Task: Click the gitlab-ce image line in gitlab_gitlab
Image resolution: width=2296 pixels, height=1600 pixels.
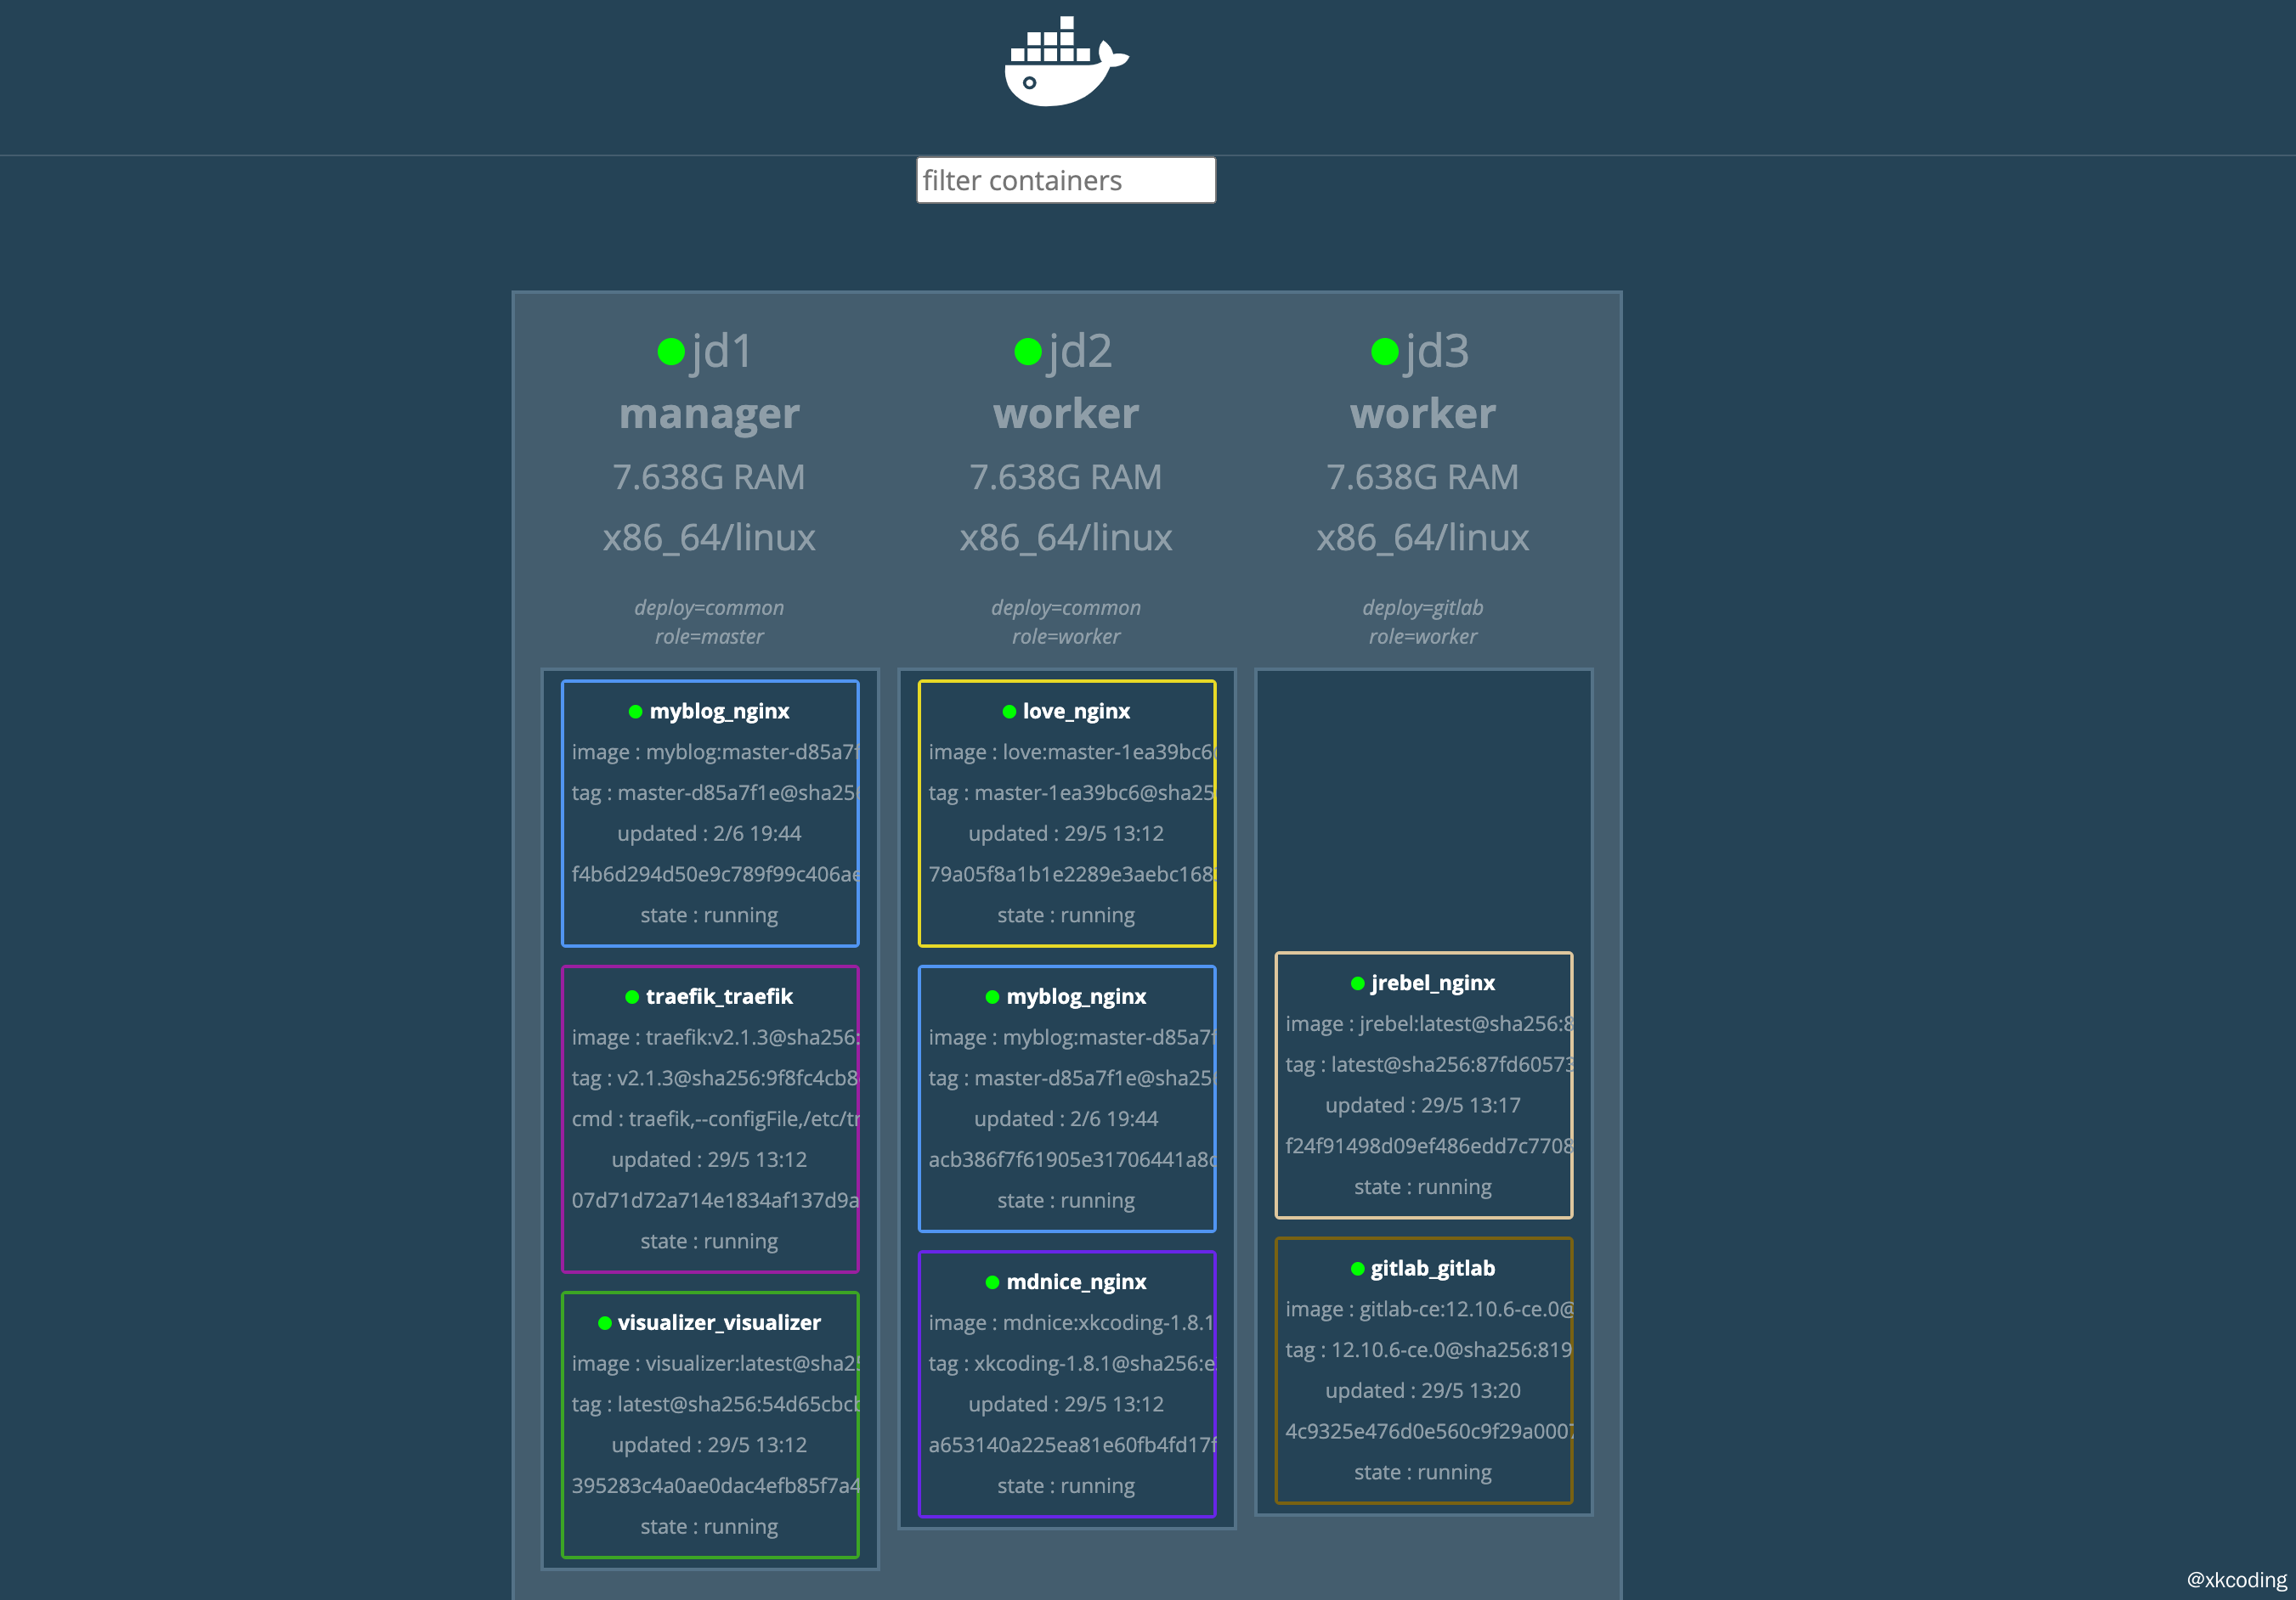Action: coord(1428,1310)
